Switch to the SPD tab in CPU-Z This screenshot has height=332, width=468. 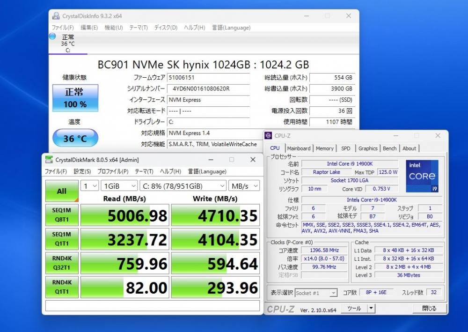[x=346, y=148]
